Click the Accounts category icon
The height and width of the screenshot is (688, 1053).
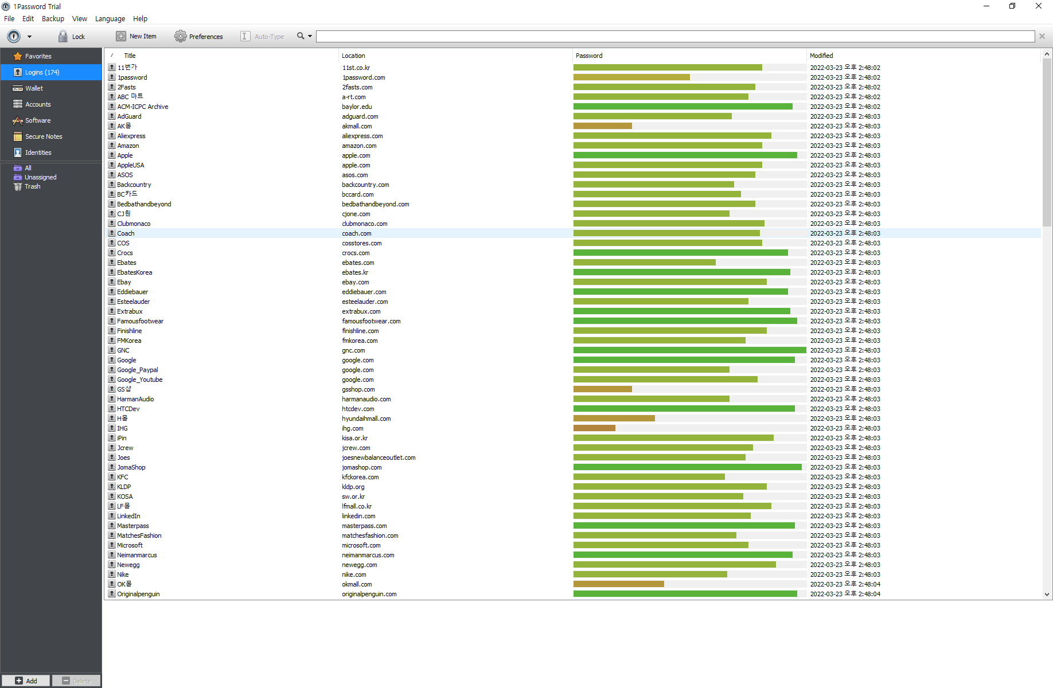coord(18,104)
